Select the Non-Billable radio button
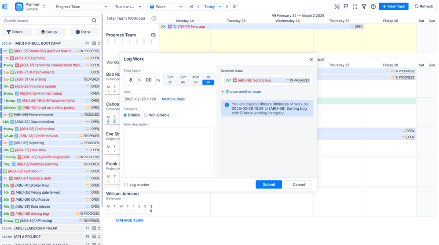 [146, 115]
